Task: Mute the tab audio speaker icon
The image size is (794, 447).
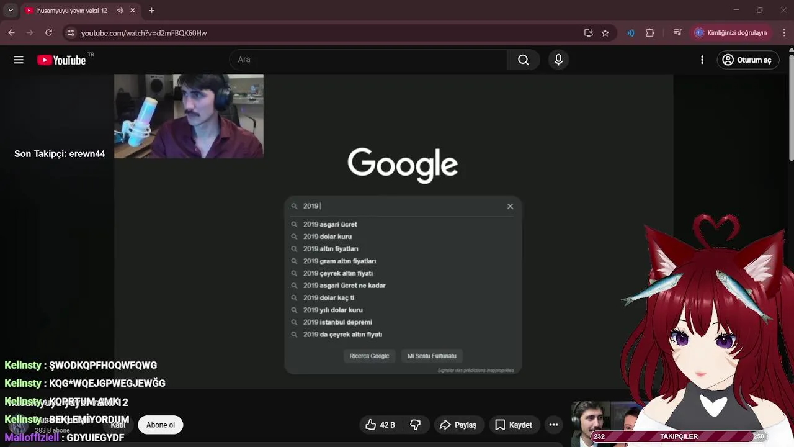Action: coord(120,11)
